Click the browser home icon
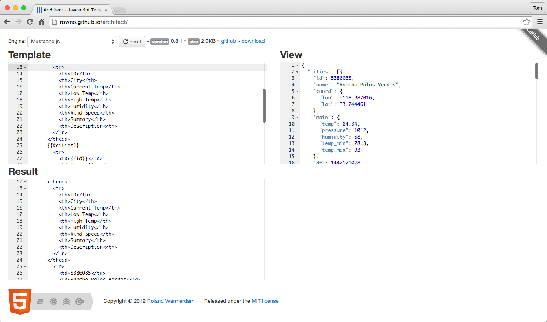This screenshot has width=547, height=322. click(x=40, y=22)
